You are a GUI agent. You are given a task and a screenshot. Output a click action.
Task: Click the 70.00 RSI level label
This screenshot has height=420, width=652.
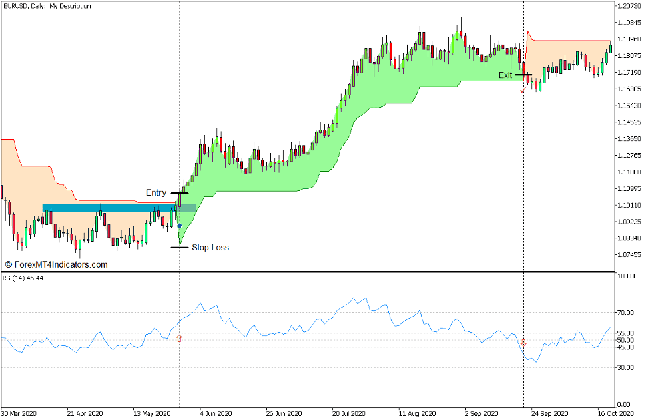625,312
